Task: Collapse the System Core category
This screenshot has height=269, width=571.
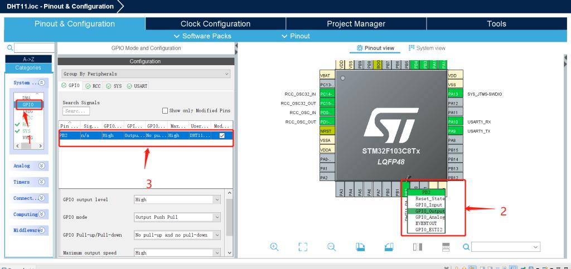Action: click(x=41, y=82)
